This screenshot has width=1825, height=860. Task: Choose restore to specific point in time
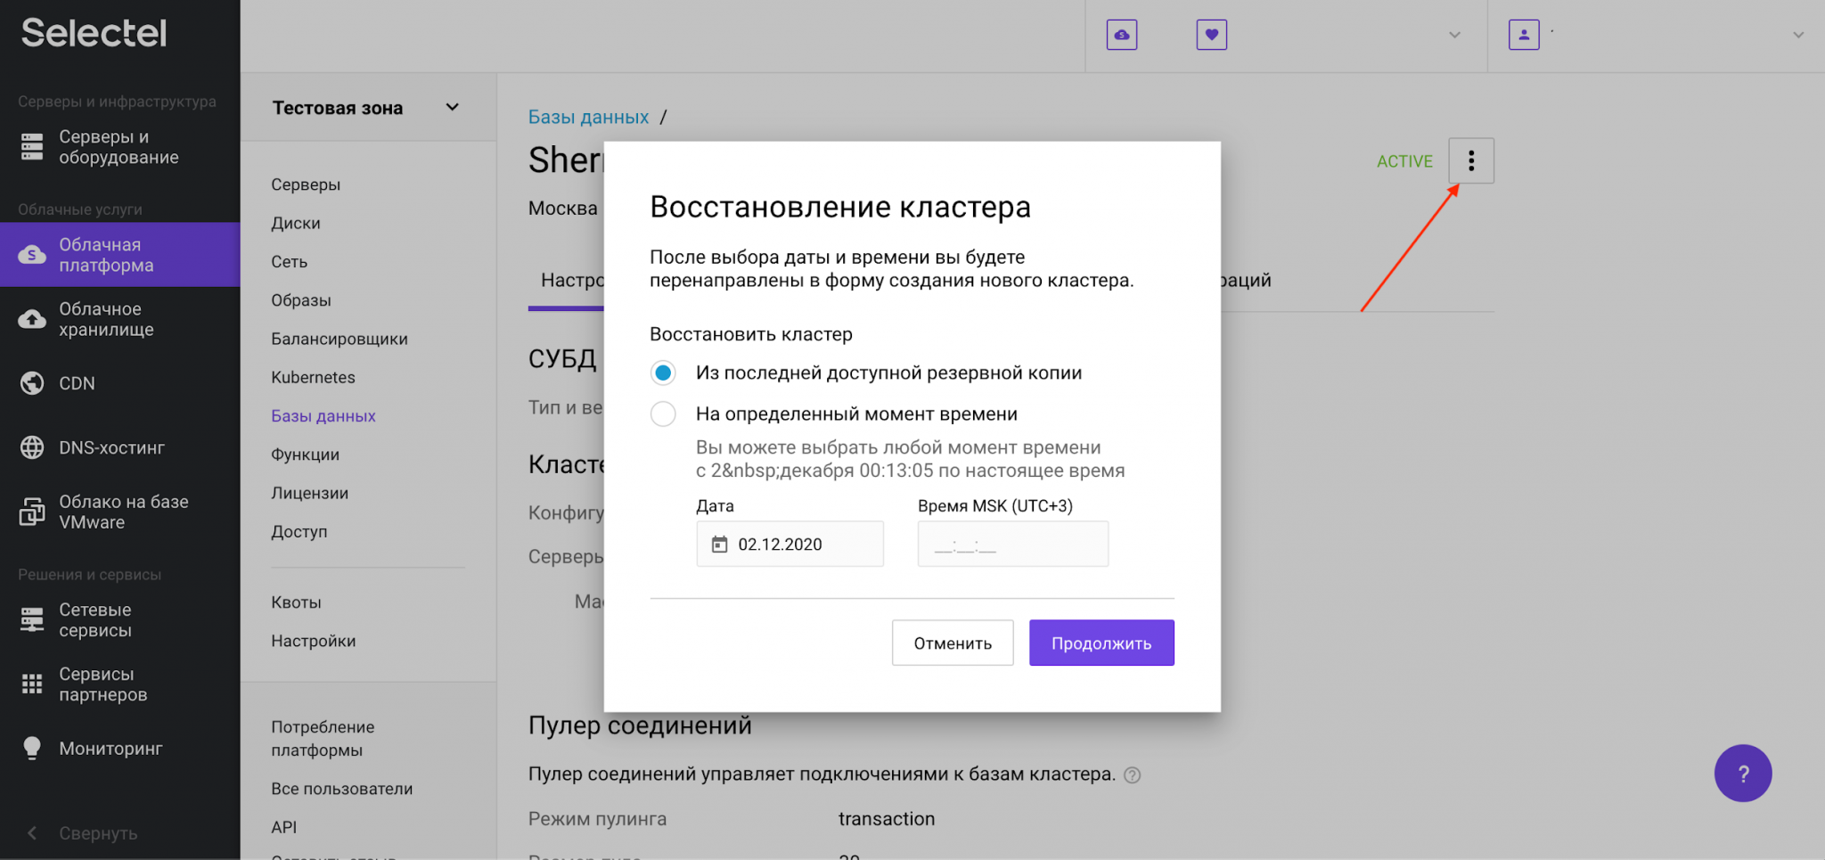663,414
